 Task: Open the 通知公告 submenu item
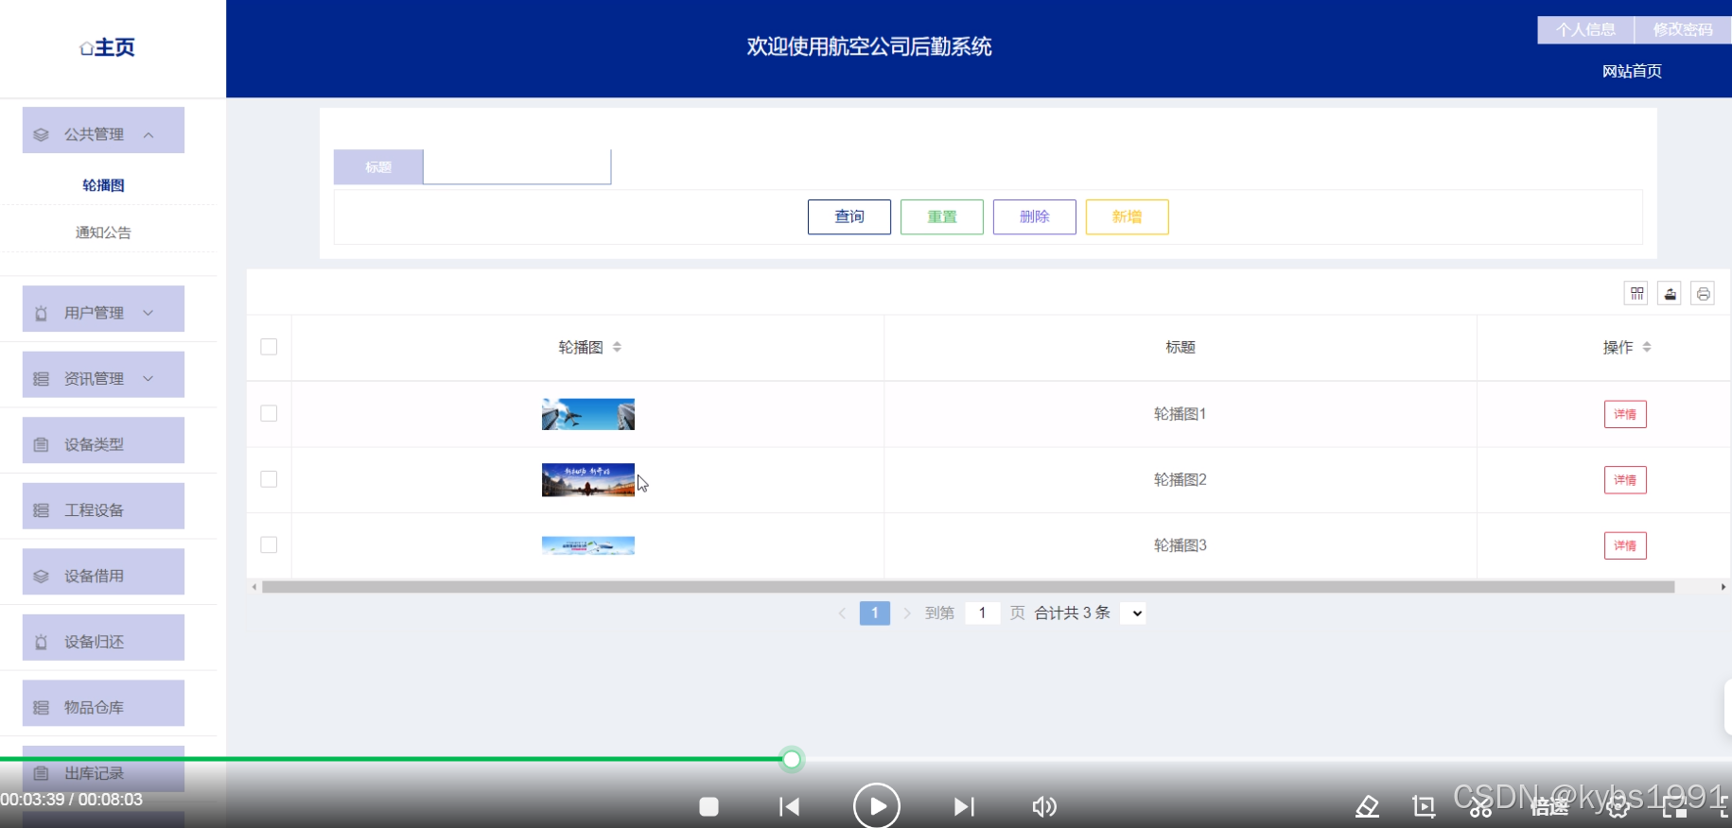[103, 233]
